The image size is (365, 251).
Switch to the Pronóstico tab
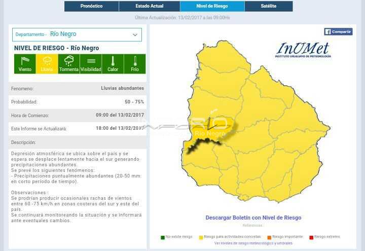pyautogui.click(x=91, y=6)
